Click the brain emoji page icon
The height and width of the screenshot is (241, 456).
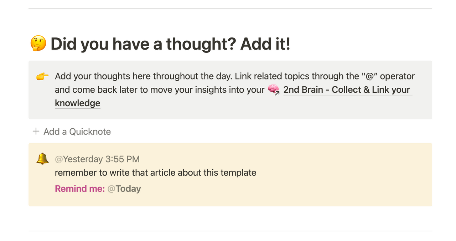point(274,89)
